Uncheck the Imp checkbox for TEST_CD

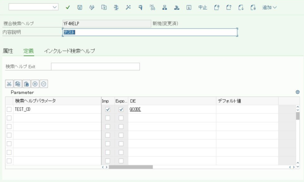pos(108,109)
